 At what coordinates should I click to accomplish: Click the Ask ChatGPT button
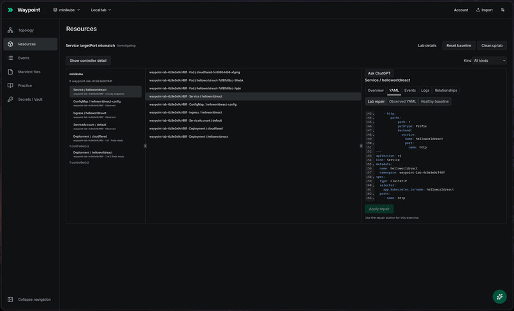[x=379, y=73]
